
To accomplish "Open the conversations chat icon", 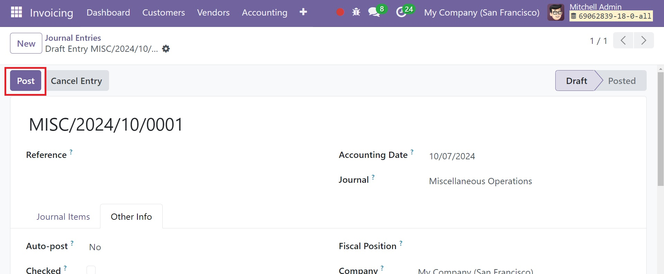I will pos(374,12).
